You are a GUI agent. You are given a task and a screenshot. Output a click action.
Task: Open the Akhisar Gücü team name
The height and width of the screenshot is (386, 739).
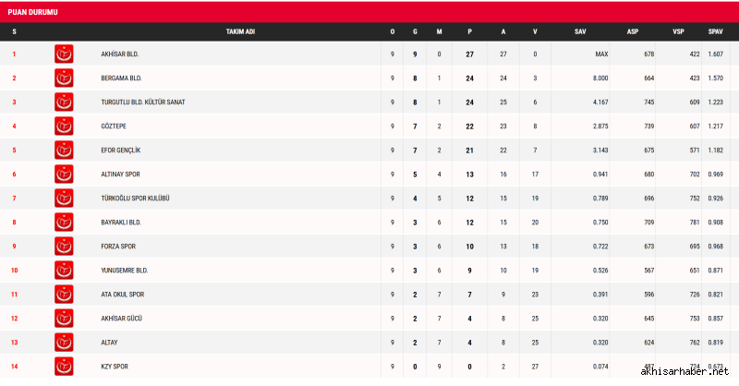point(121,318)
